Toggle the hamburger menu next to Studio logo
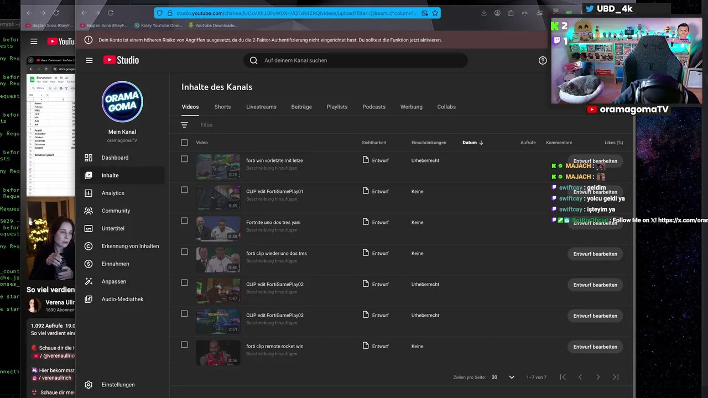 89,60
